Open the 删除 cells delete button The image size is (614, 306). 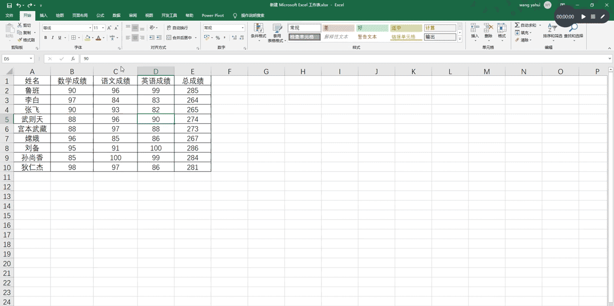point(488,31)
